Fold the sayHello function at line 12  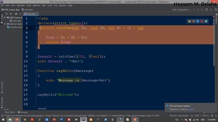(36, 71)
